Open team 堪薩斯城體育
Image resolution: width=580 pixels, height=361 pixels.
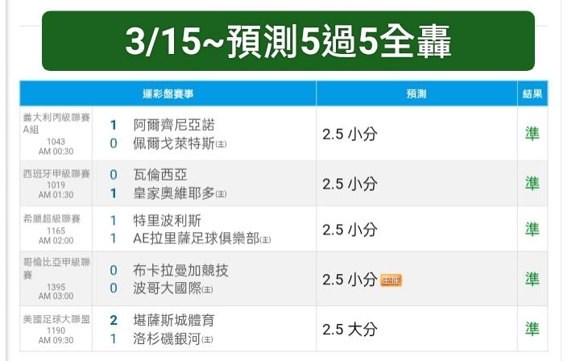point(174,320)
